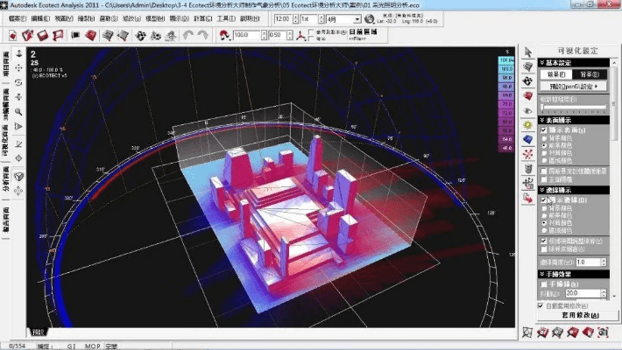Click the red axis icon in top toolbar

coord(301,35)
